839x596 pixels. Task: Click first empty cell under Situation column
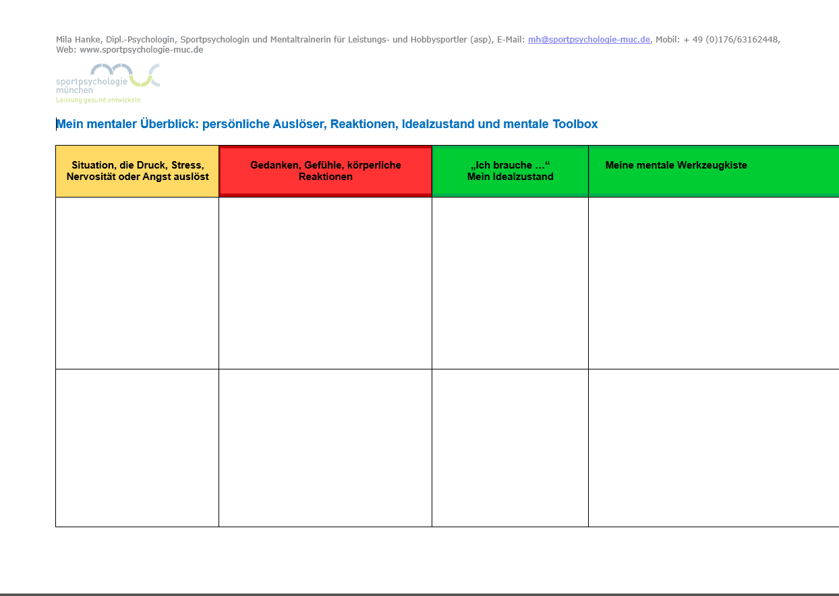click(138, 283)
